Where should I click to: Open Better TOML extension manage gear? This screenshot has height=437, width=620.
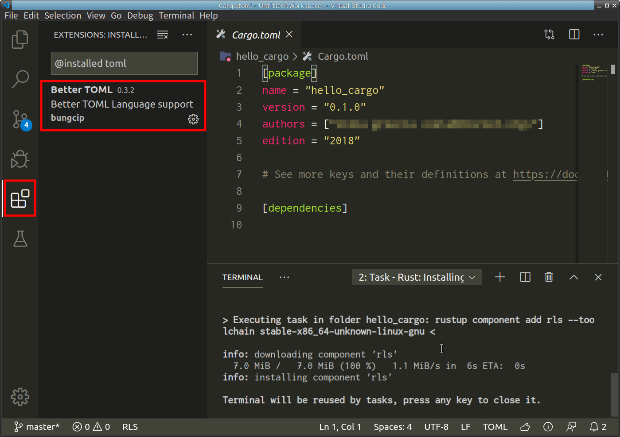193,119
